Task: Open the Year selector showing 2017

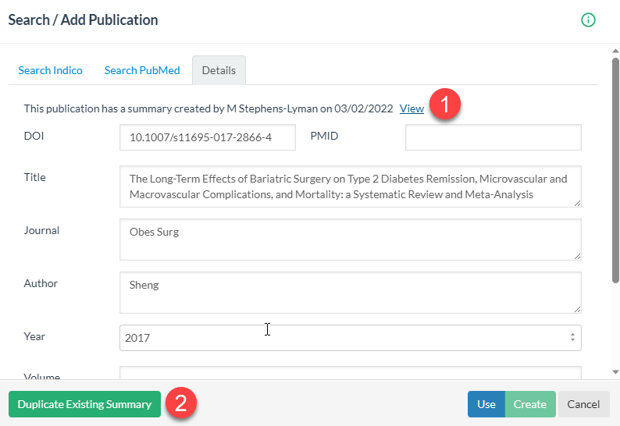Action: (x=350, y=338)
